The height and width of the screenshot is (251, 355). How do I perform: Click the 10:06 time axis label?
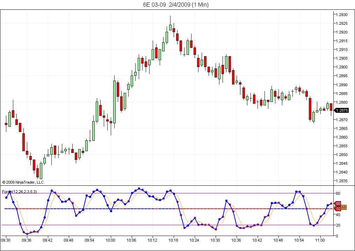click(x=131, y=241)
